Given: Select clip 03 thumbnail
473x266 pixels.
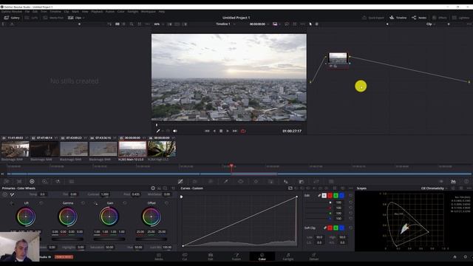Looking at the screenshot, I should tap(74, 149).
